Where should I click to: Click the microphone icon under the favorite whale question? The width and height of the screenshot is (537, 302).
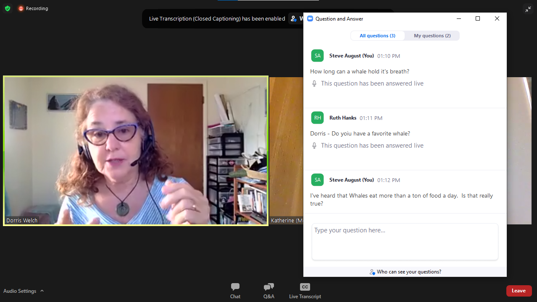coord(314,146)
